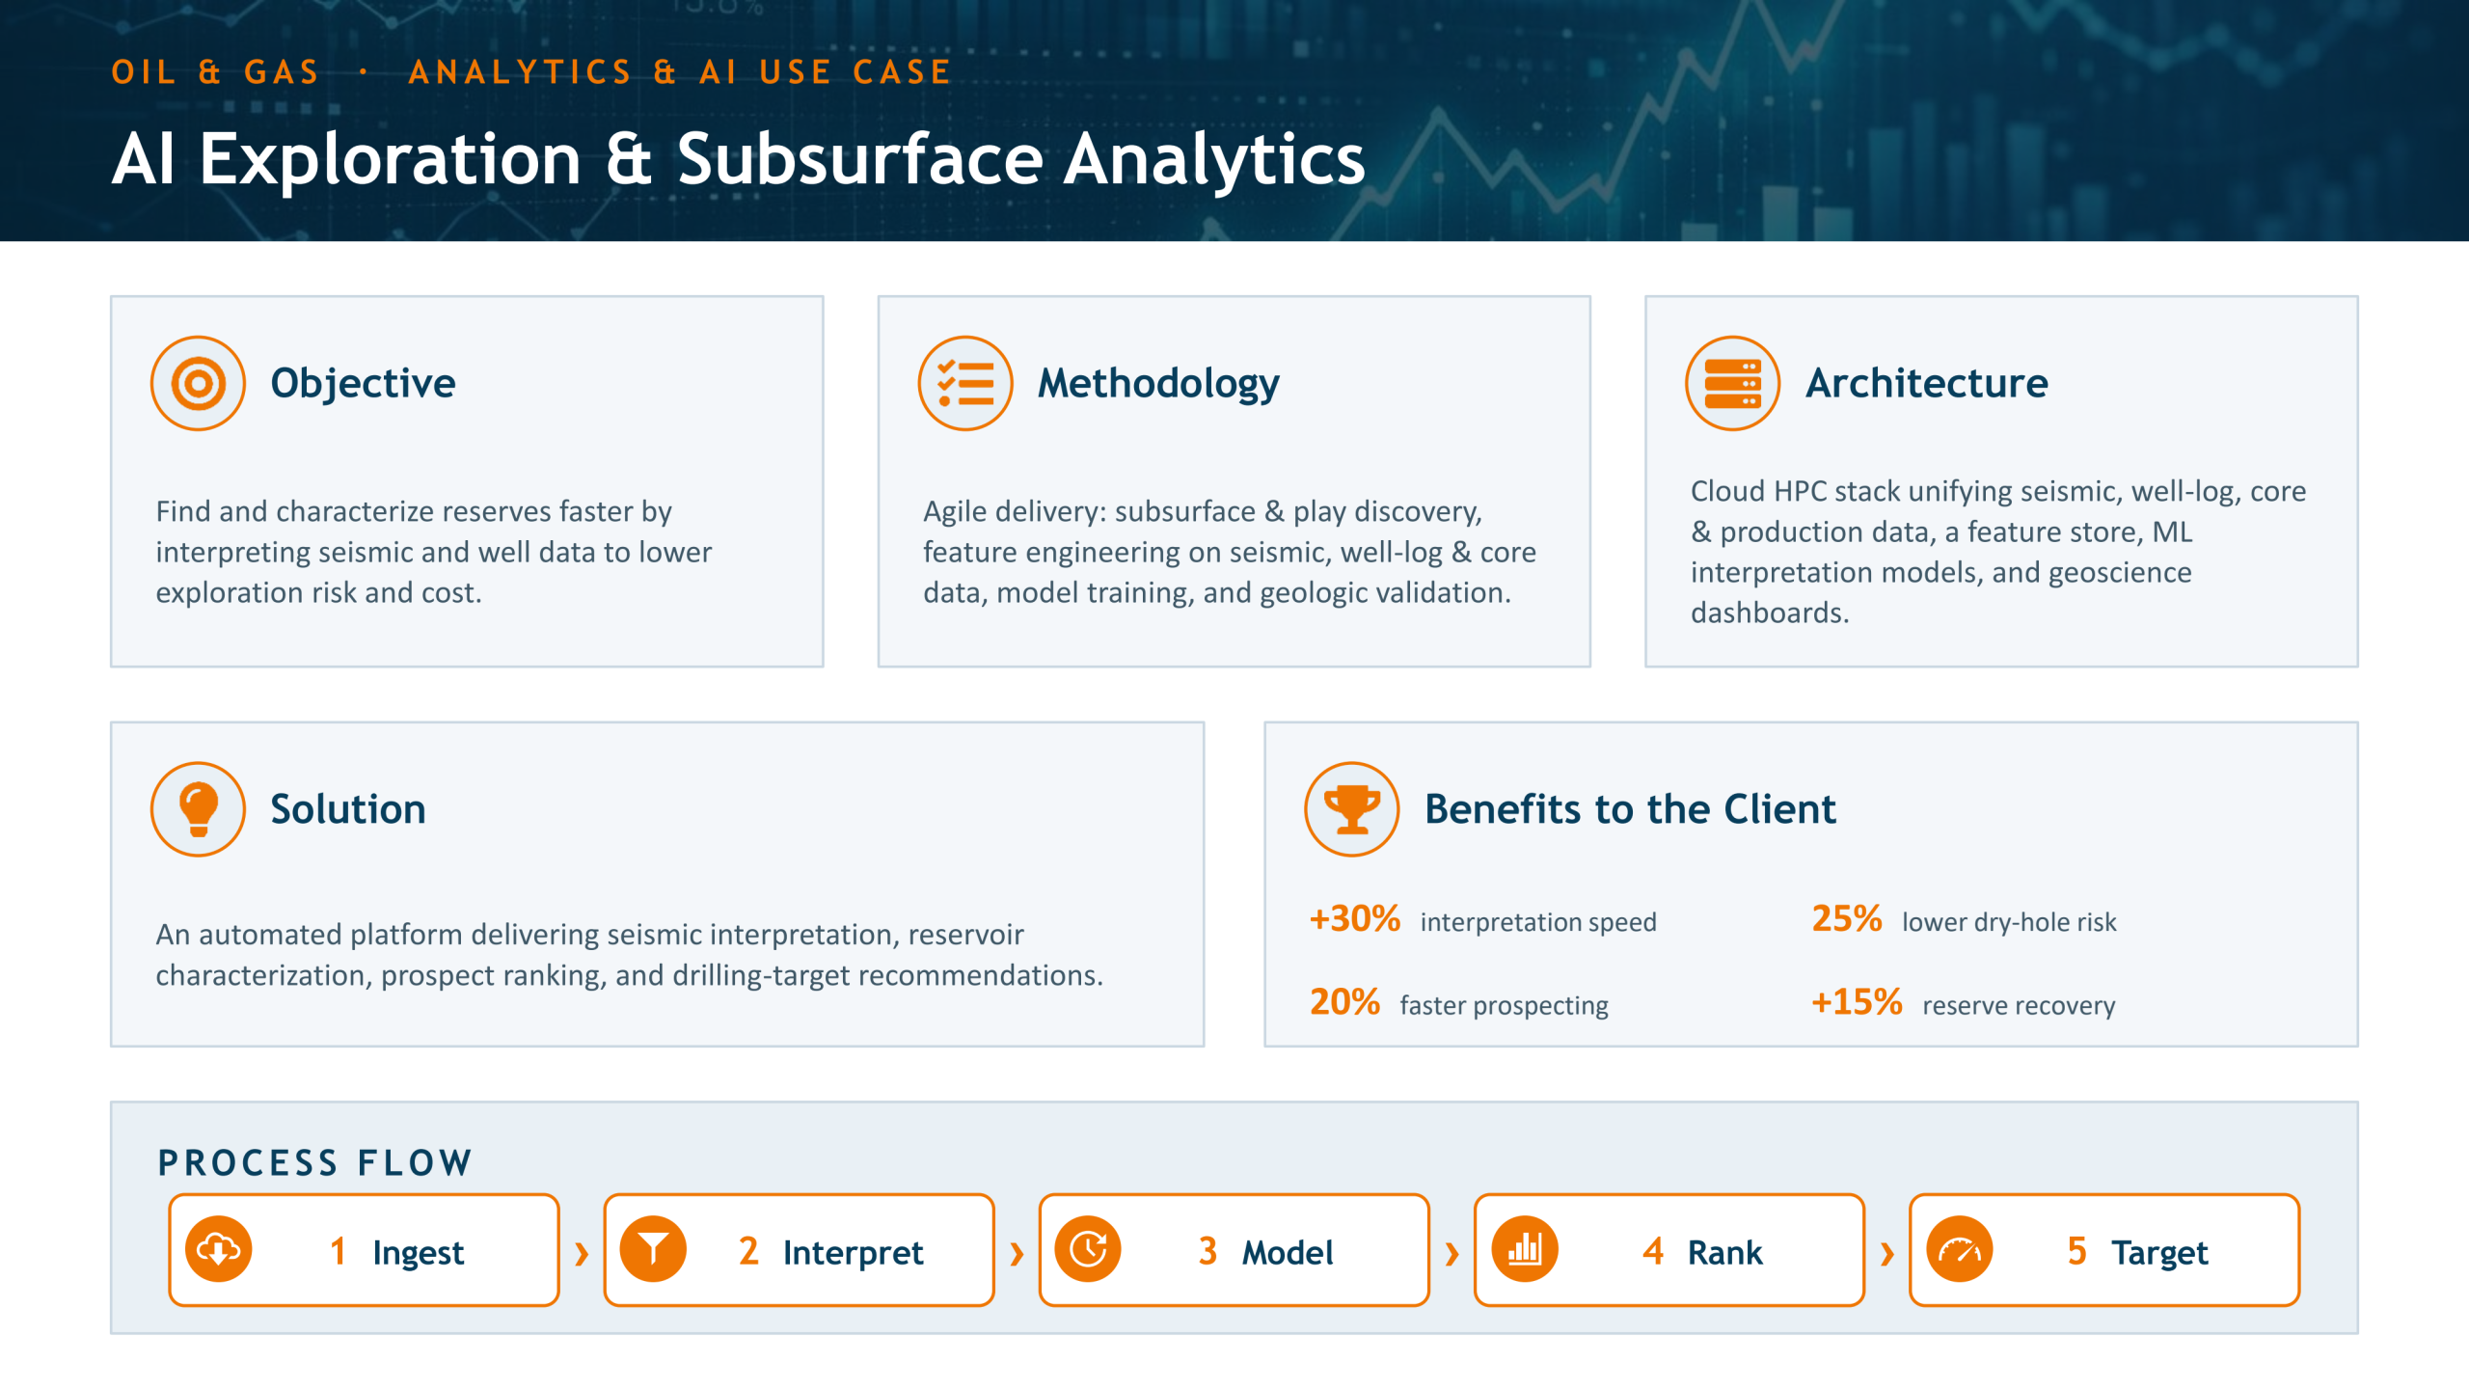Click the Objective target icon
This screenshot has width=2469, height=1389.
coord(198,383)
